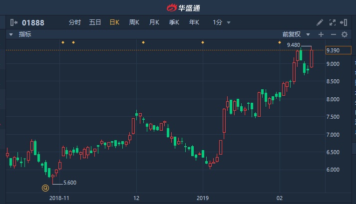356x204 pixels.
Task: Click the 华盛通 logo
Action: [183, 8]
